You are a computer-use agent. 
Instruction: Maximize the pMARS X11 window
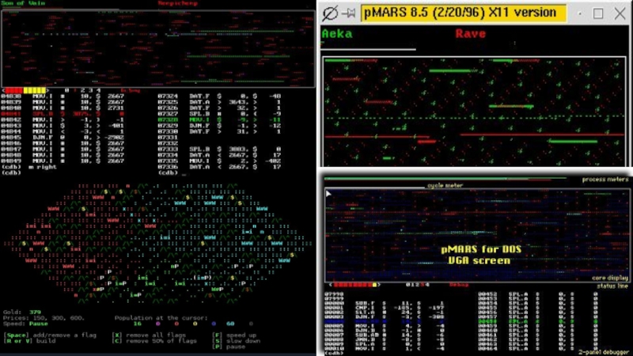tap(598, 13)
